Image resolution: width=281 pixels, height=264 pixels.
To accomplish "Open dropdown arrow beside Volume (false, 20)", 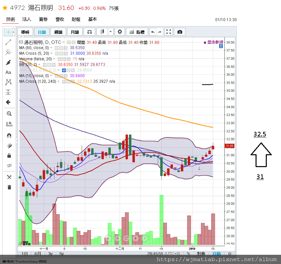I will coord(54,59).
